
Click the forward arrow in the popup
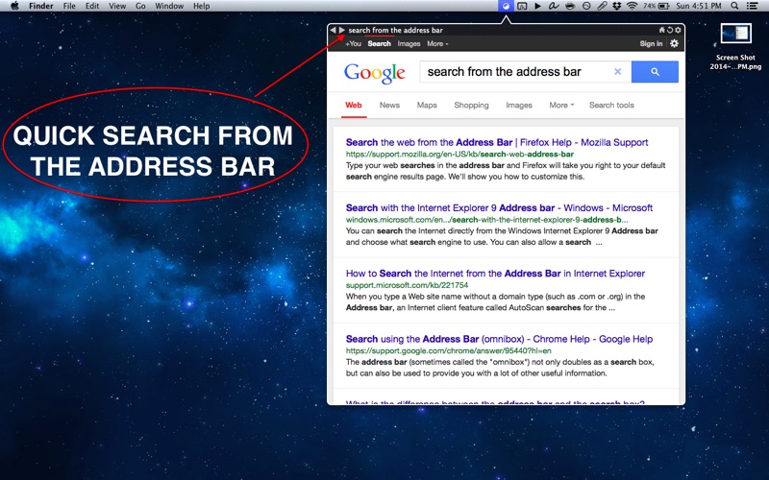tap(342, 30)
